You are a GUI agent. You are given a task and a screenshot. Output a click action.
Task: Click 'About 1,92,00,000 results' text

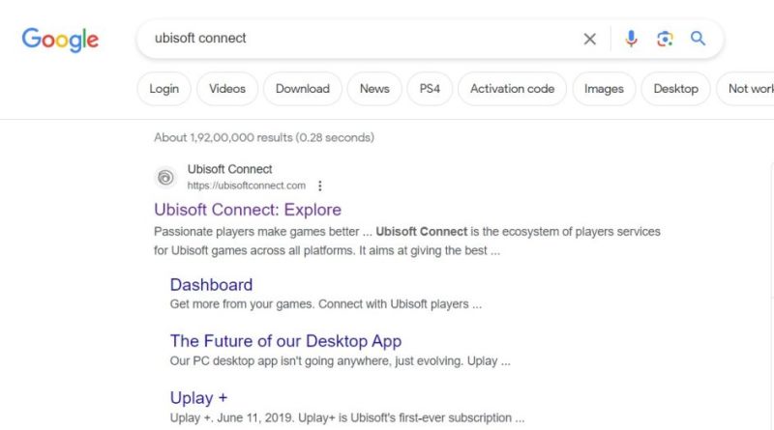click(x=264, y=137)
